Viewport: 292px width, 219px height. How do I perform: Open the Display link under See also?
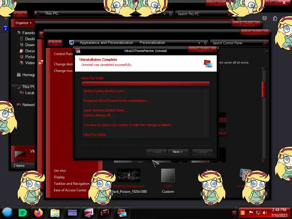point(59,177)
